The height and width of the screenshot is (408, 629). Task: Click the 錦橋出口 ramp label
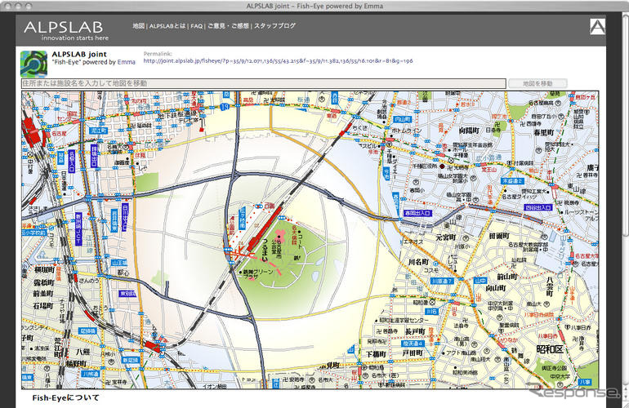tap(94, 156)
